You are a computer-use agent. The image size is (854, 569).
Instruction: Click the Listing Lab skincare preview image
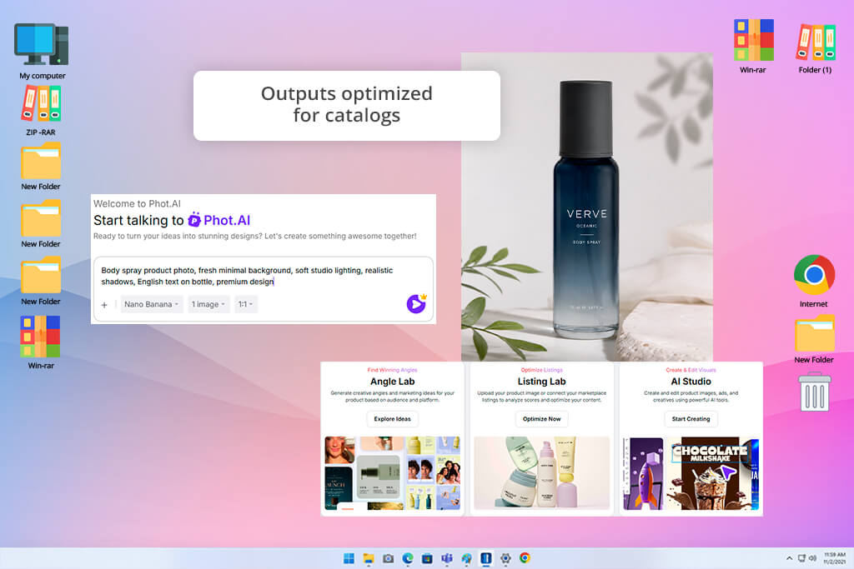[541, 473]
